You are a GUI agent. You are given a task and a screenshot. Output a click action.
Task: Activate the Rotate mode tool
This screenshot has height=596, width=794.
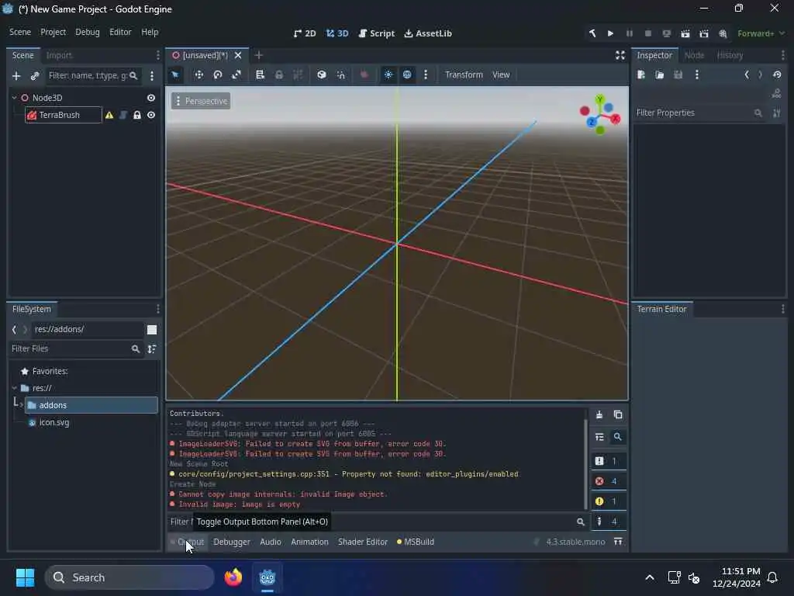(x=218, y=74)
